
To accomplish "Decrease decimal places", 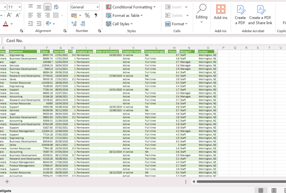I will (82, 24).
